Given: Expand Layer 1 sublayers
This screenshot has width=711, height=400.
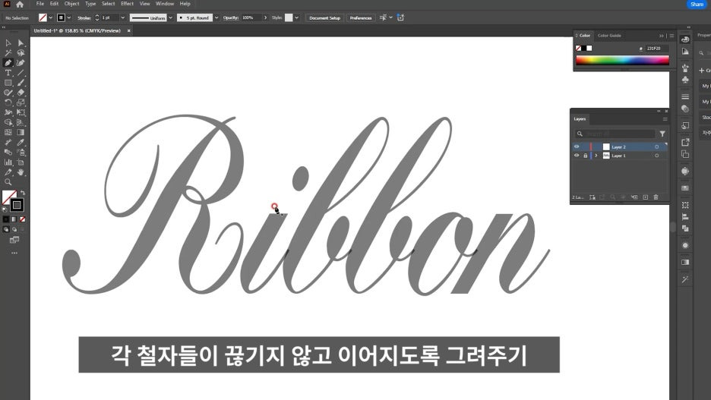Looking at the screenshot, I should click(x=596, y=156).
